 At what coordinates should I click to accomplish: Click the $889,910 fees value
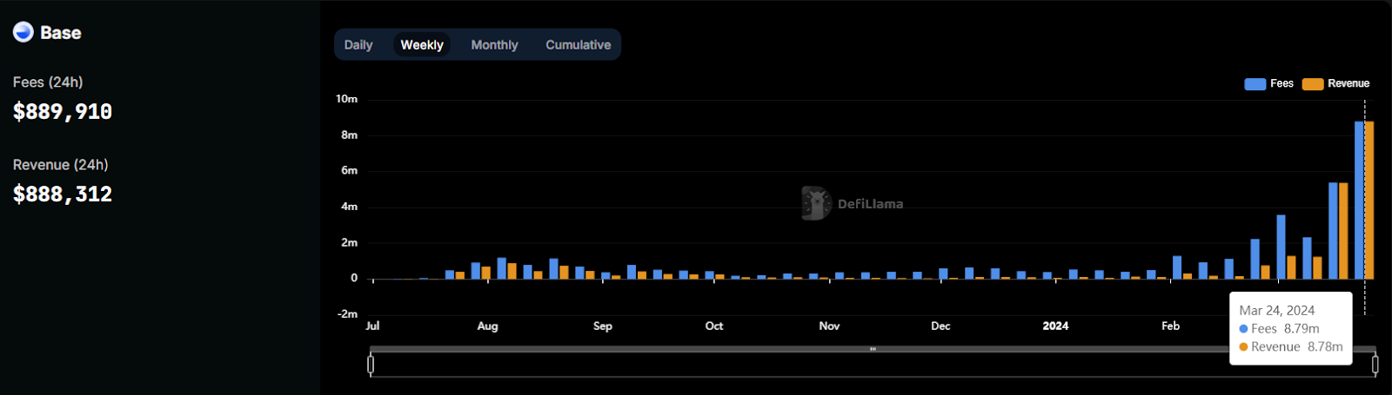click(63, 111)
